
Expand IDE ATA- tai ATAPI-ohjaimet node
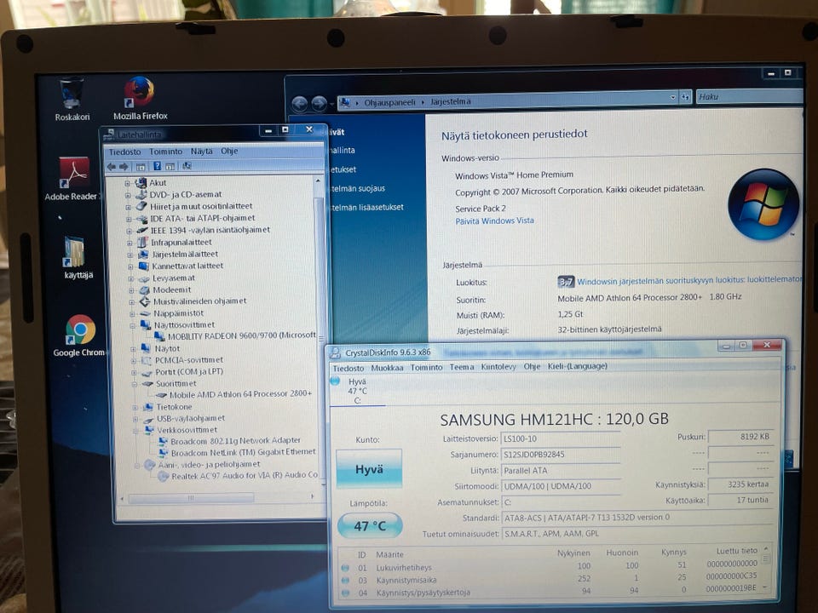129,219
